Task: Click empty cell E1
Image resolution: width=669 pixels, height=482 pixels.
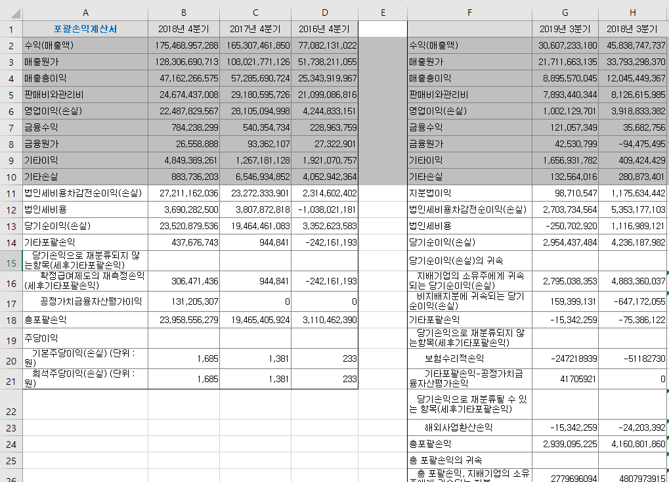Action: 383,29
